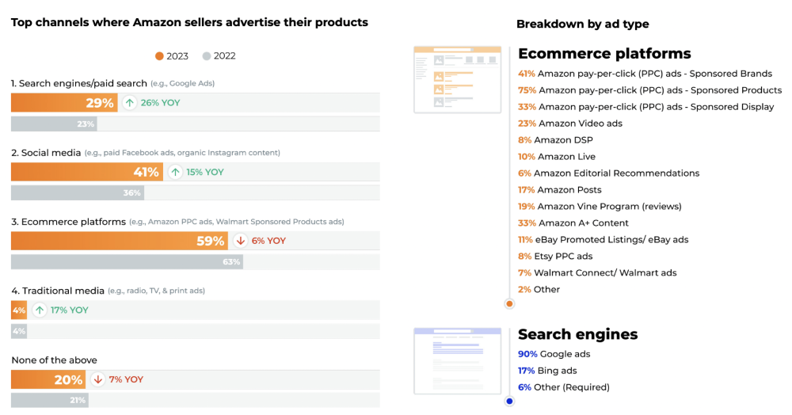
Task: Click the up arrow icon beside 17% YOY
Action: (x=40, y=310)
